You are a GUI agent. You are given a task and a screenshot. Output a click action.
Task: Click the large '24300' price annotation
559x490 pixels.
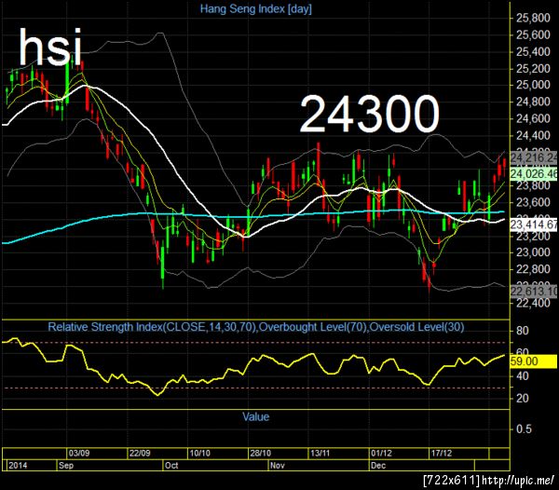[370, 114]
